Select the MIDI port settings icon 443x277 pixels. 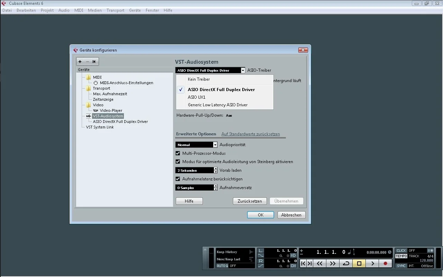point(96,83)
